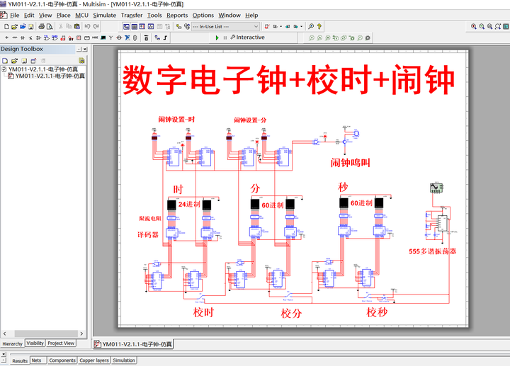Viewport: 510px width, 366px height.
Task: Undo the last action
Action: [x=88, y=27]
